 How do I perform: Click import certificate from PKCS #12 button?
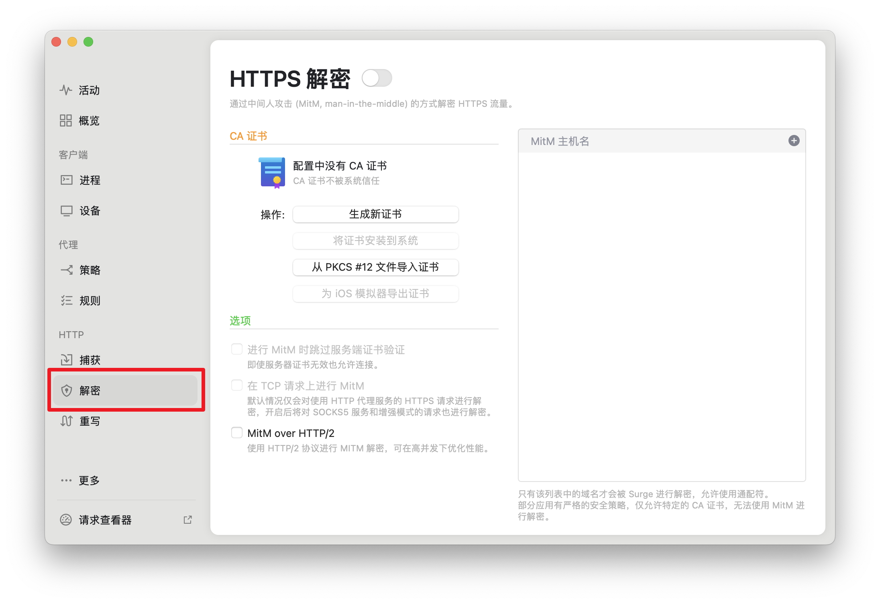[375, 267]
